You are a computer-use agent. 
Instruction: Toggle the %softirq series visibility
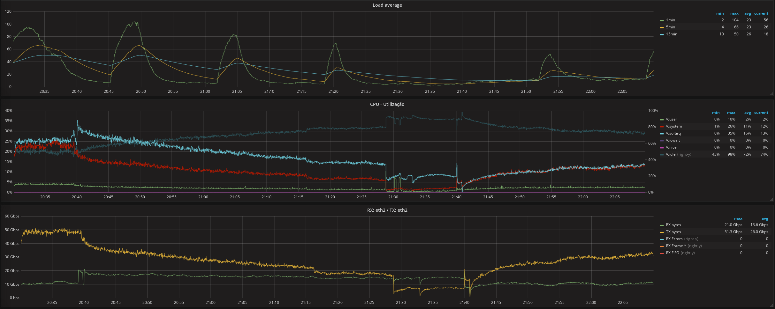[x=673, y=133]
